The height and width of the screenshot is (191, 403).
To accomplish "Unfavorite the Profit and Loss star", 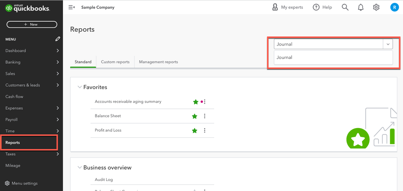I will tap(195, 131).
